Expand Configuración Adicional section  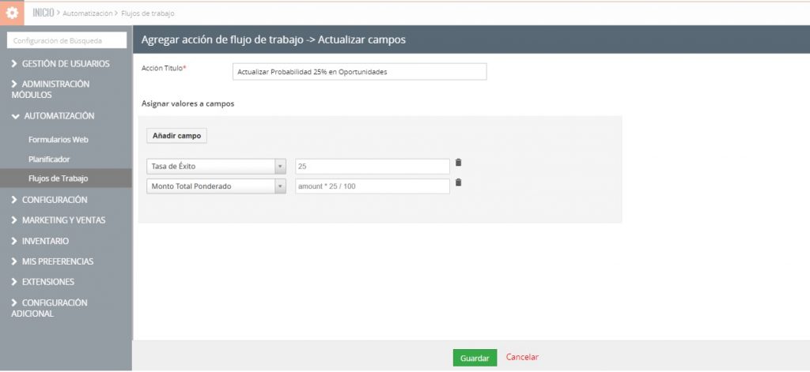[x=54, y=308]
